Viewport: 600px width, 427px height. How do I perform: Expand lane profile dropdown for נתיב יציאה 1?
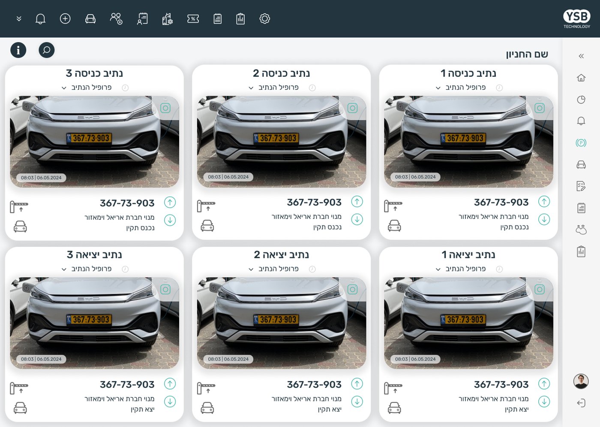coord(438,270)
